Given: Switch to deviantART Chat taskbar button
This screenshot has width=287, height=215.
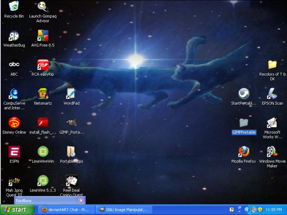Looking at the screenshot, I should pos(66,210).
